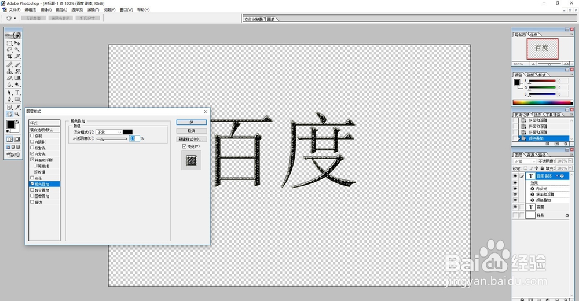579x301 pixels.
Task: Click the Navigator thumbnail preview
Action: pyautogui.click(x=543, y=49)
